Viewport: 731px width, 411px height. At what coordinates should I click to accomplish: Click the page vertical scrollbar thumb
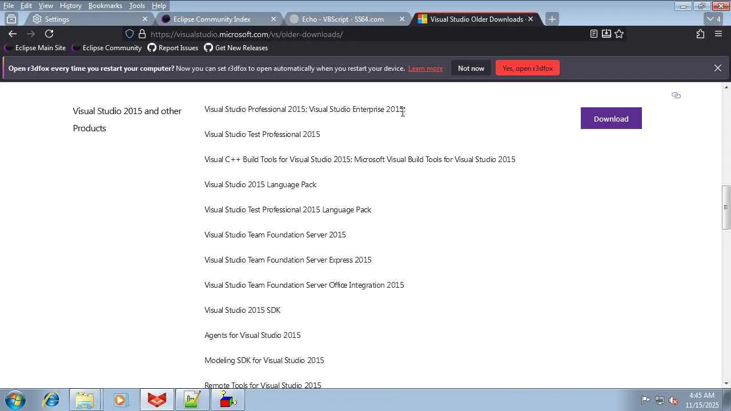[x=726, y=207]
